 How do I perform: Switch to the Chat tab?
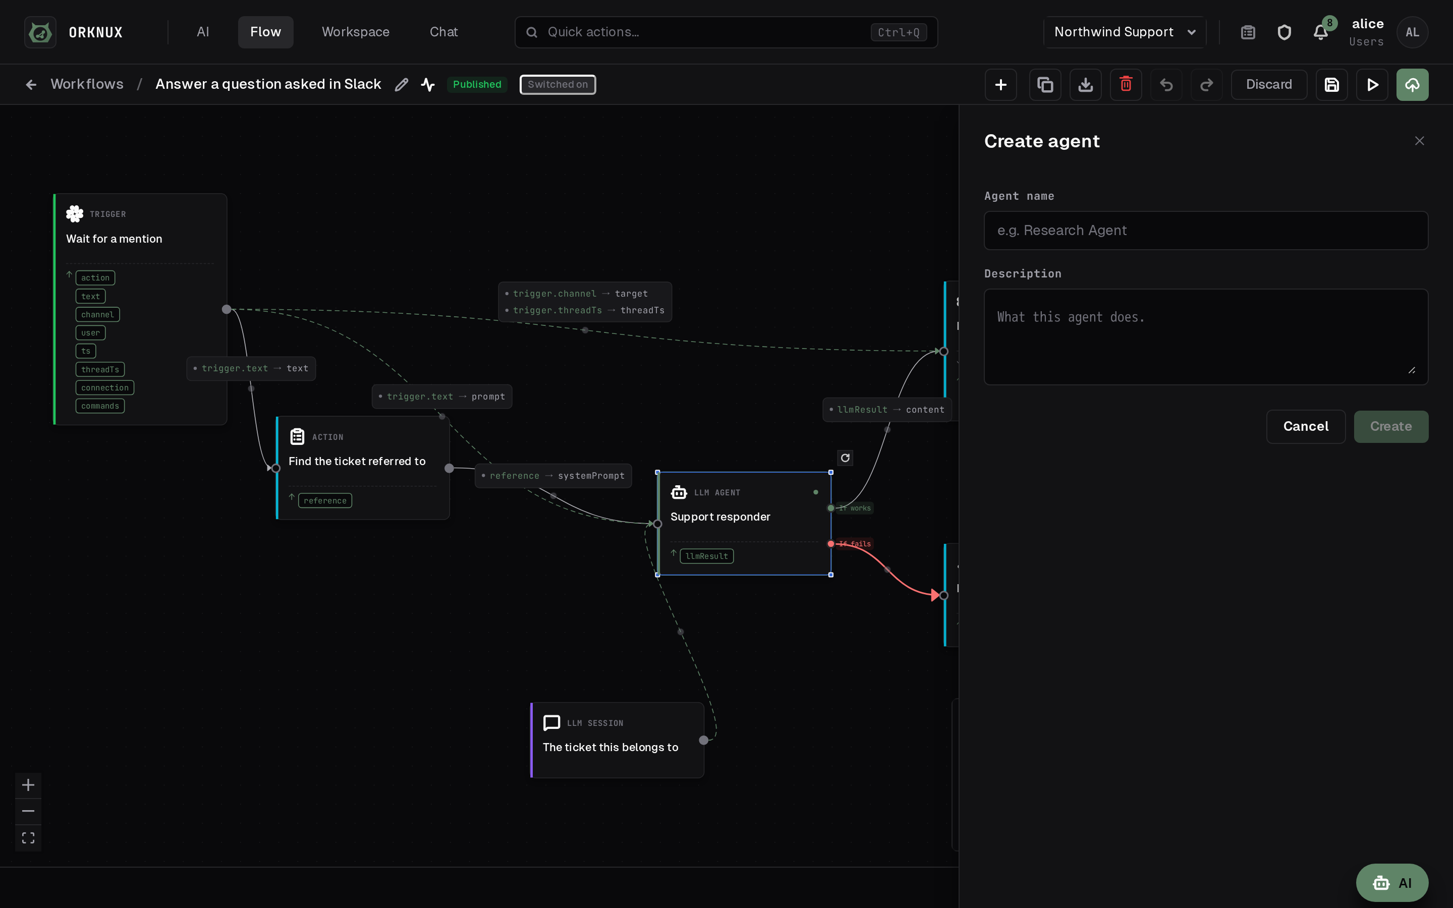443,32
